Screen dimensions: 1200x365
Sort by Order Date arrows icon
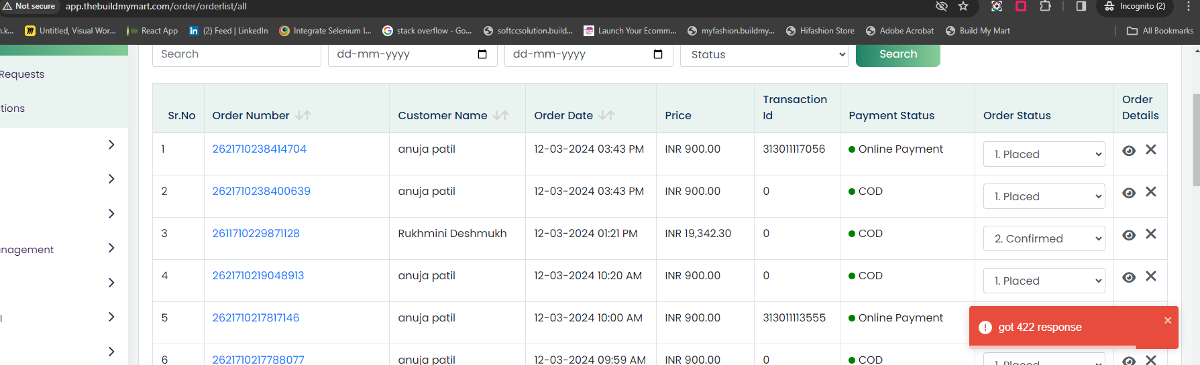click(x=607, y=115)
